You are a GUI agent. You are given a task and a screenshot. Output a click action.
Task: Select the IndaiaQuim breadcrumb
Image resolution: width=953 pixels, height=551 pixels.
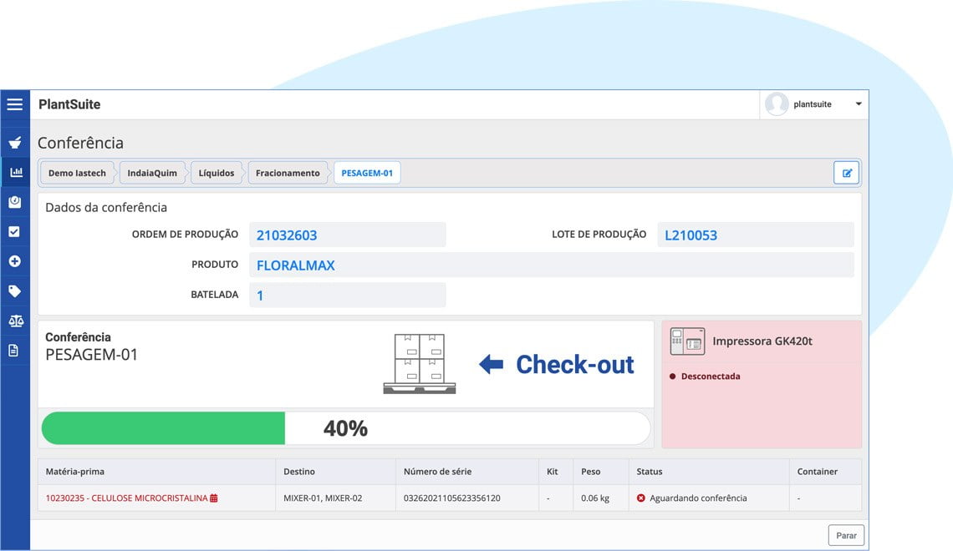pos(152,173)
